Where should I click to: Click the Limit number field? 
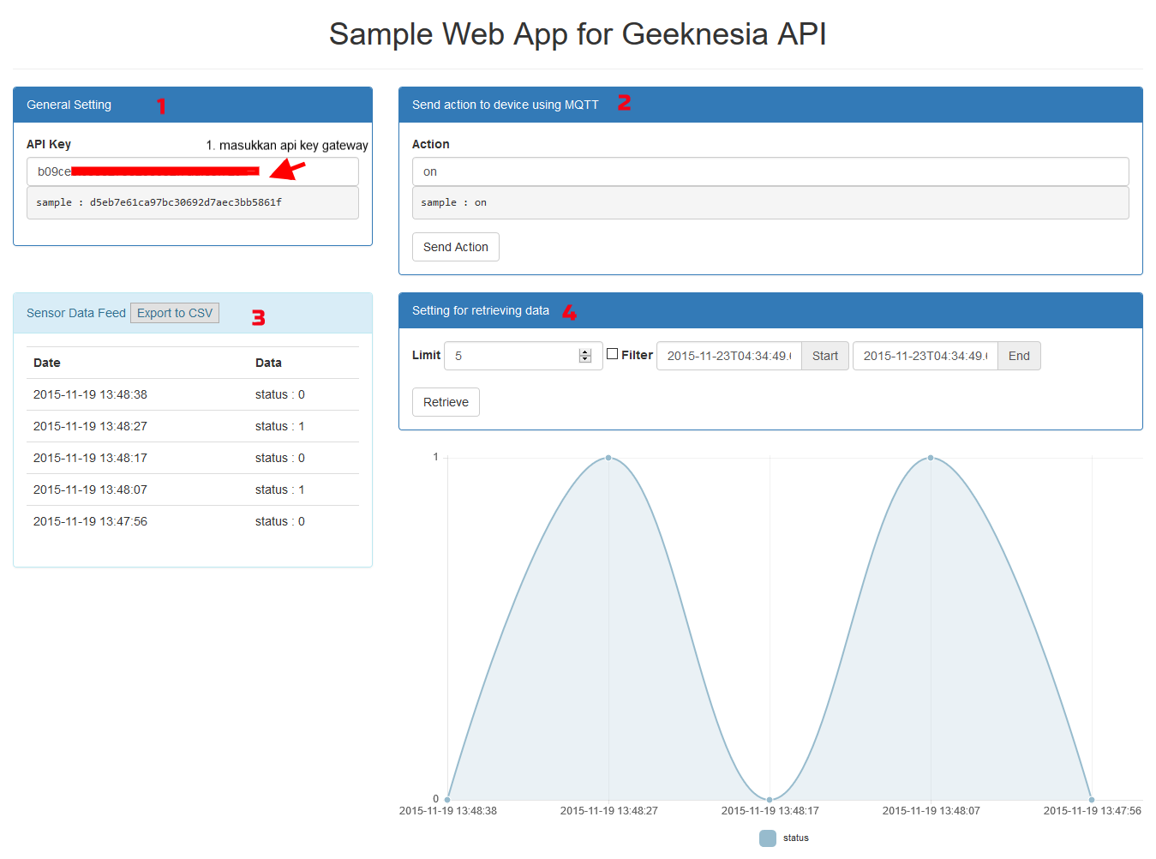pyautogui.click(x=523, y=356)
